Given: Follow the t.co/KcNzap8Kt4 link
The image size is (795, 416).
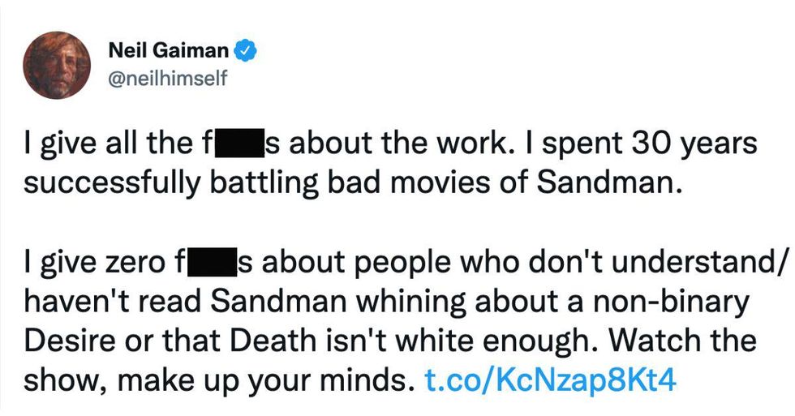Looking at the screenshot, I should [550, 380].
